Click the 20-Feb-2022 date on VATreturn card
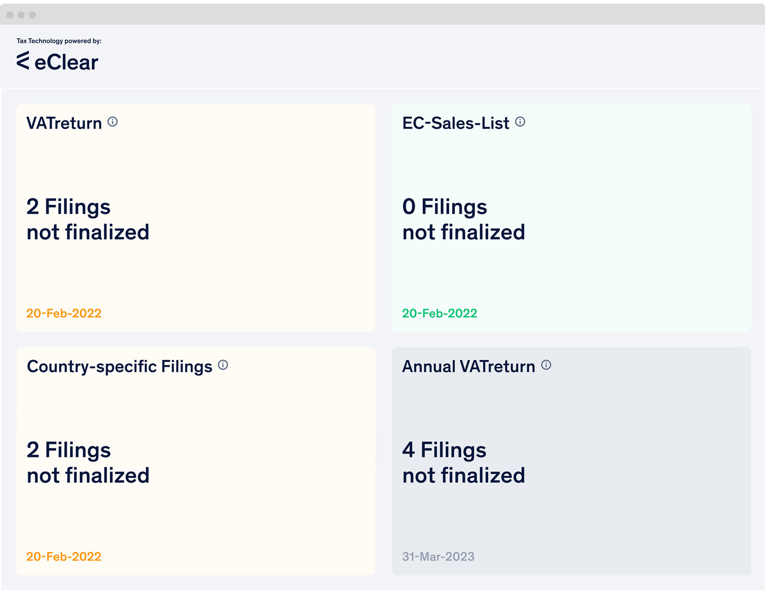 63,313
